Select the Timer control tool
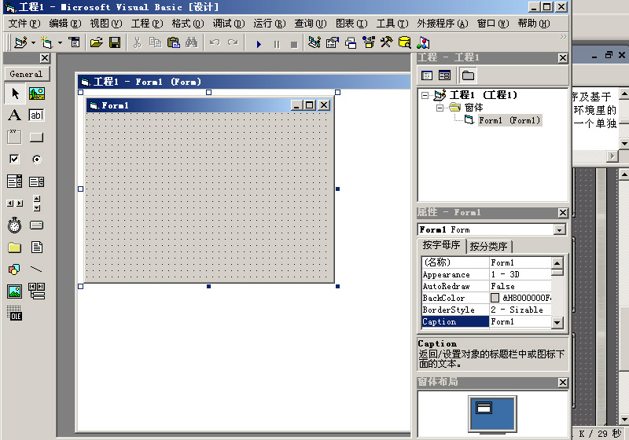629x440 pixels. coord(15,225)
